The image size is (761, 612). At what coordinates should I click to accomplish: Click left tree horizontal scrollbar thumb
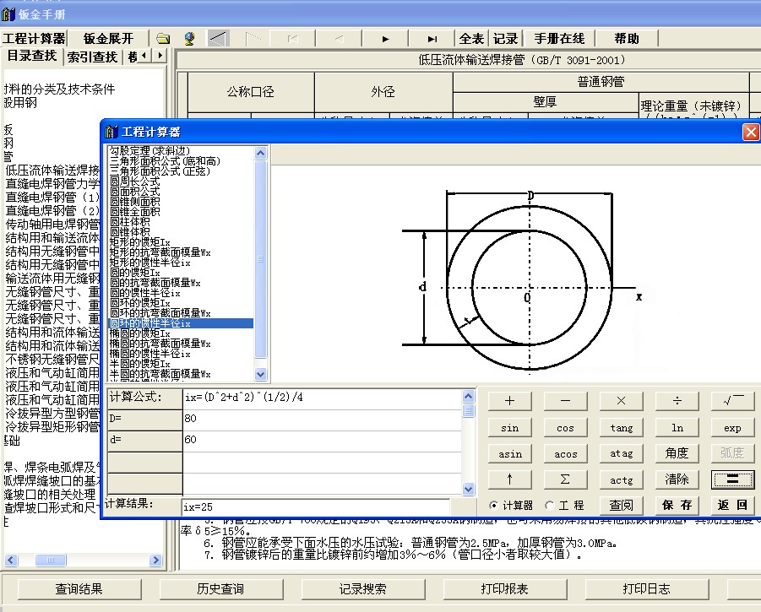click(51, 561)
